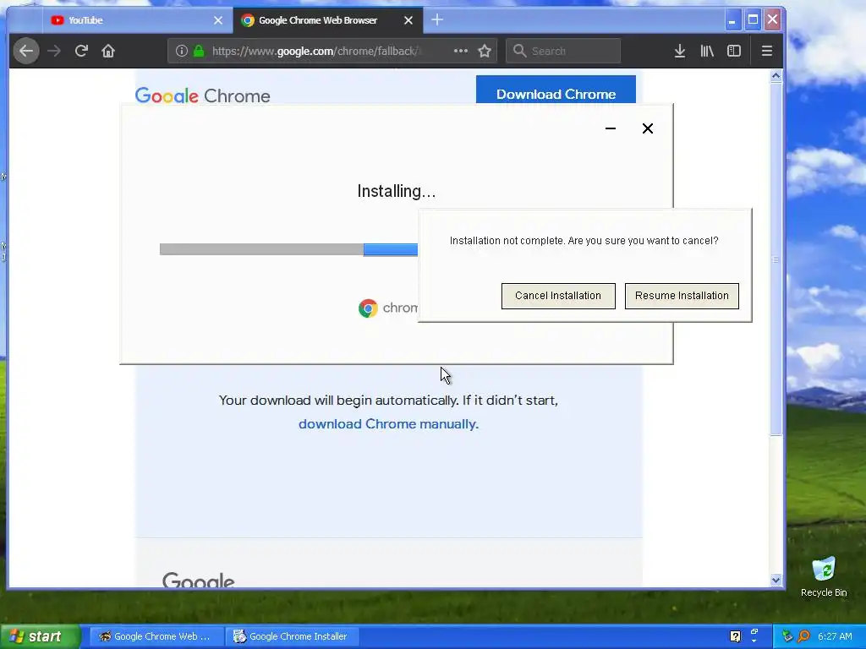Toggle the sidebar icon
This screenshot has width=866, height=649.
click(734, 52)
